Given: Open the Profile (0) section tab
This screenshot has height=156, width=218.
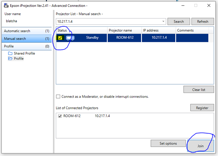Looking at the screenshot, I should point(27,46).
